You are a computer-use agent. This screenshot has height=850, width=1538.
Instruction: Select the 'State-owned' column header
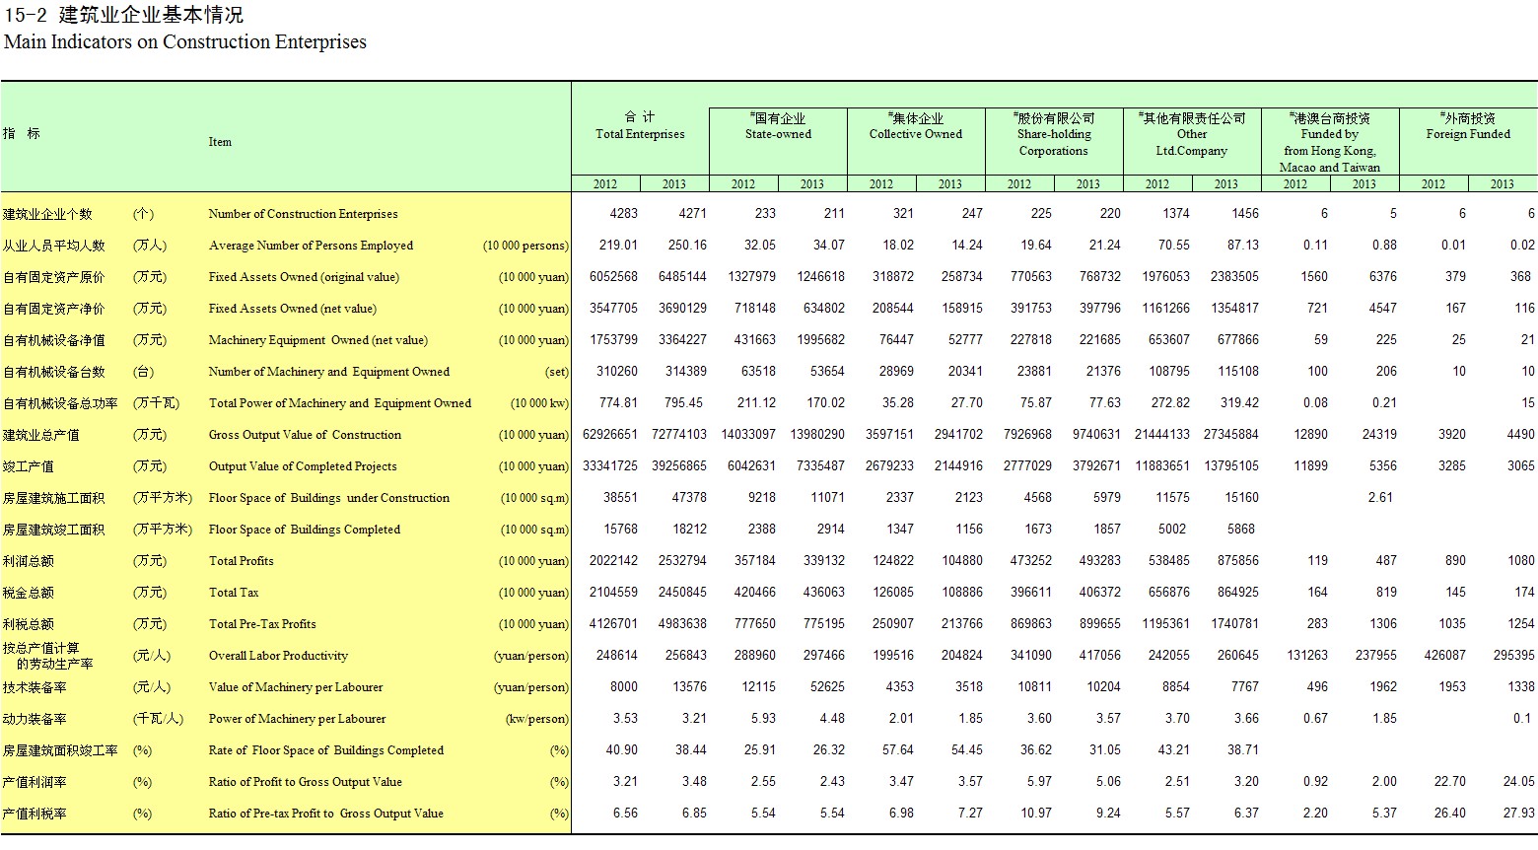click(x=778, y=134)
